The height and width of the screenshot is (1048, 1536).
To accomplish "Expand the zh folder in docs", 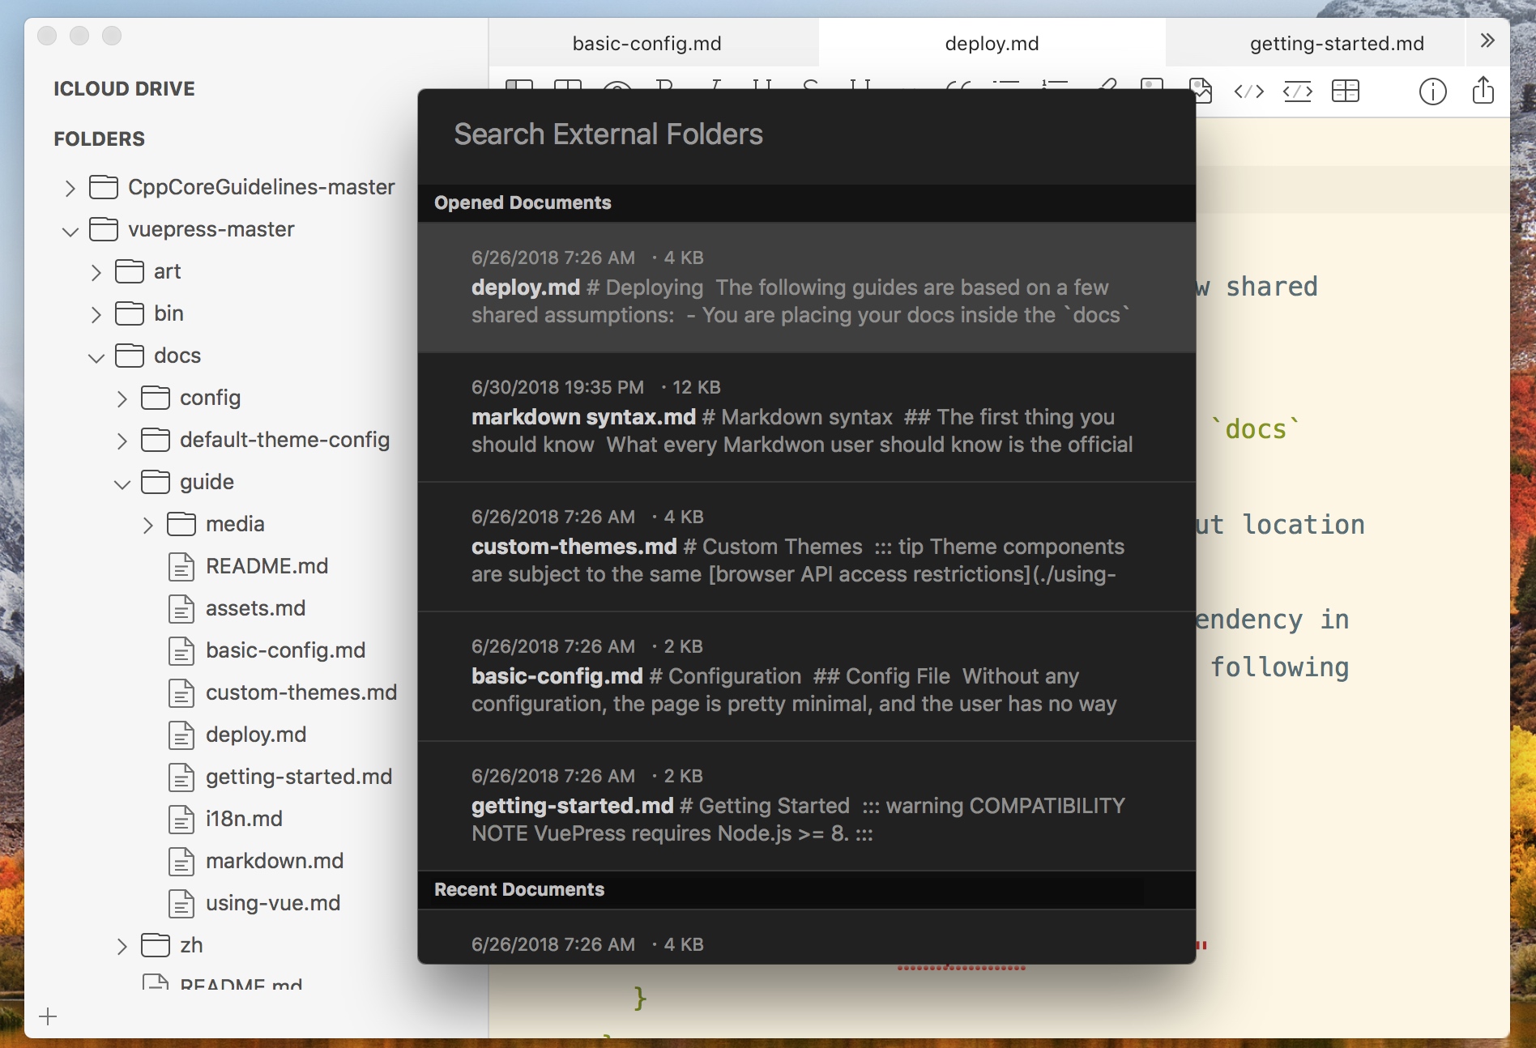I will (122, 946).
